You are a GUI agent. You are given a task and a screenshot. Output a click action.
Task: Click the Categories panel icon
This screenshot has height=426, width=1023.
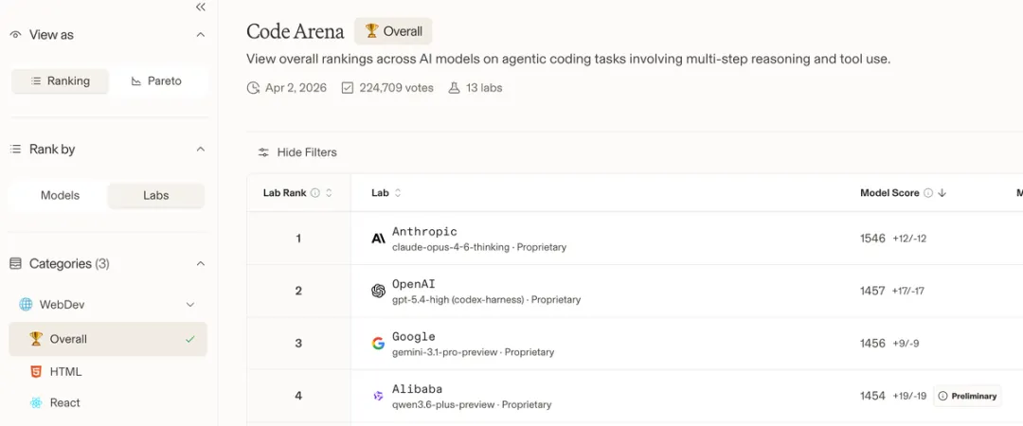click(16, 263)
